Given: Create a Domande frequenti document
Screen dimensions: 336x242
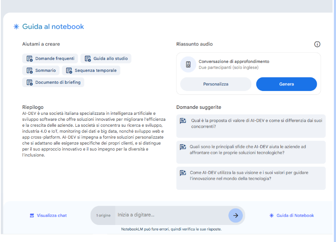Looking at the screenshot, I should click(50, 59).
